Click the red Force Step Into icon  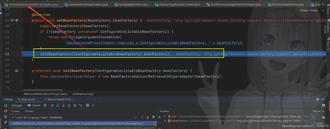tap(63, 105)
